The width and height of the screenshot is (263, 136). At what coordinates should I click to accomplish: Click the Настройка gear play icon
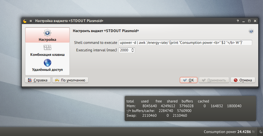pos(47,33)
